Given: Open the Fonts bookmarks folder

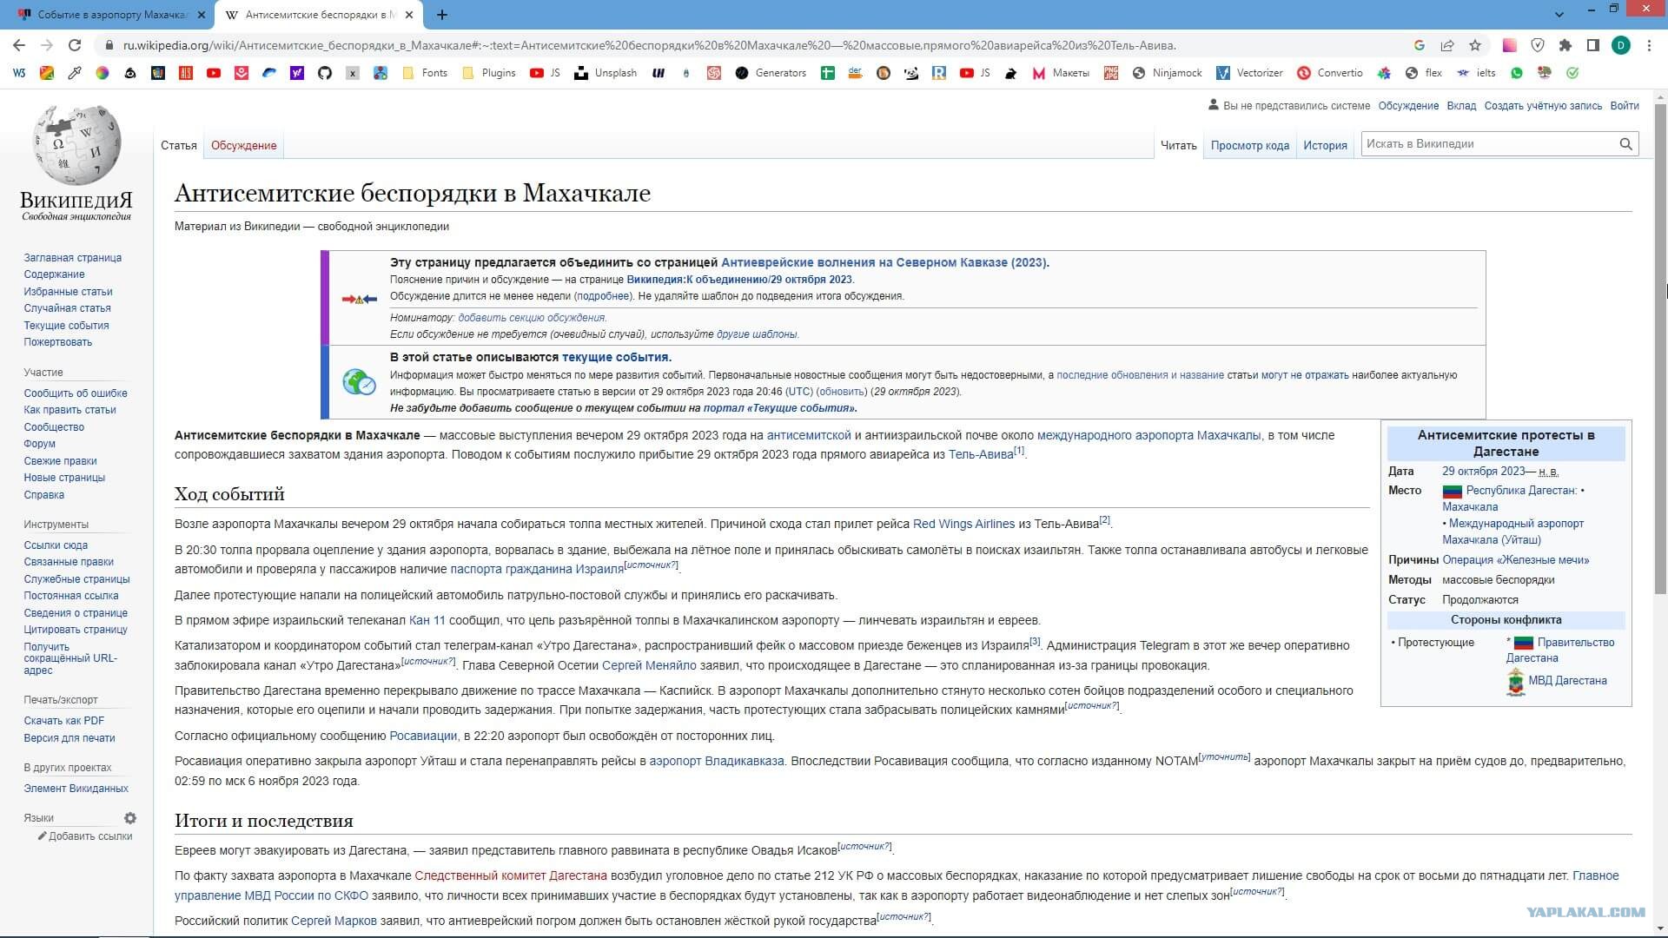Looking at the screenshot, I should click(426, 73).
